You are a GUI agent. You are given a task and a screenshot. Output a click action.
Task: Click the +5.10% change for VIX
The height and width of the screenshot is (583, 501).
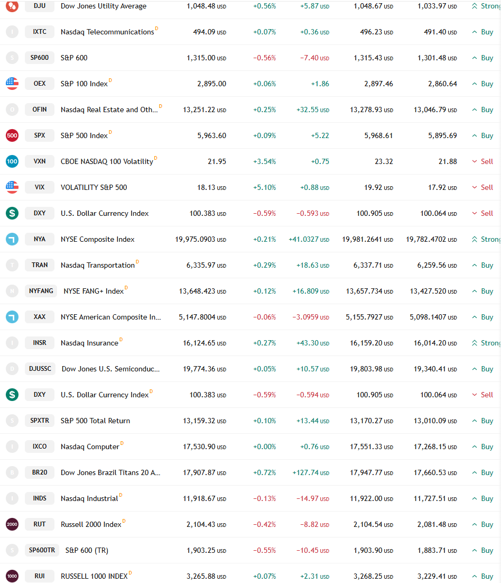(264, 187)
